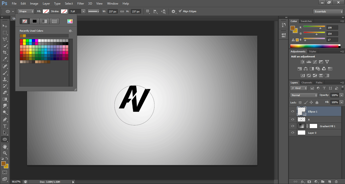Click the delete layer trash icon
This screenshot has height=184, width=345.
tap(336, 181)
